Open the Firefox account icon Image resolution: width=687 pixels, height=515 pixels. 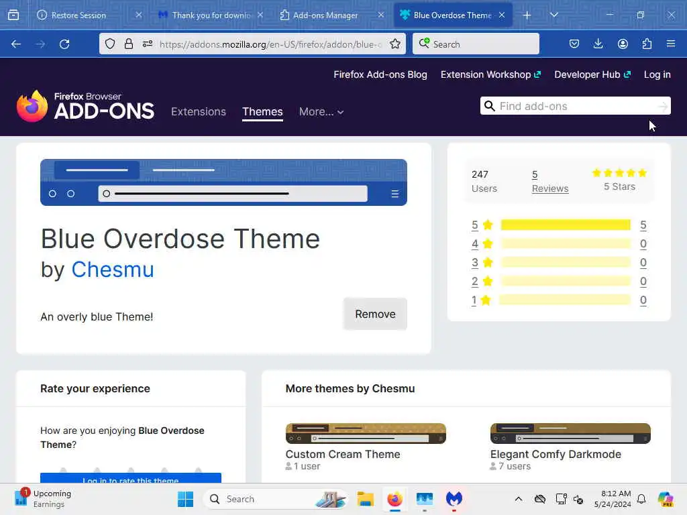pyautogui.click(x=623, y=44)
